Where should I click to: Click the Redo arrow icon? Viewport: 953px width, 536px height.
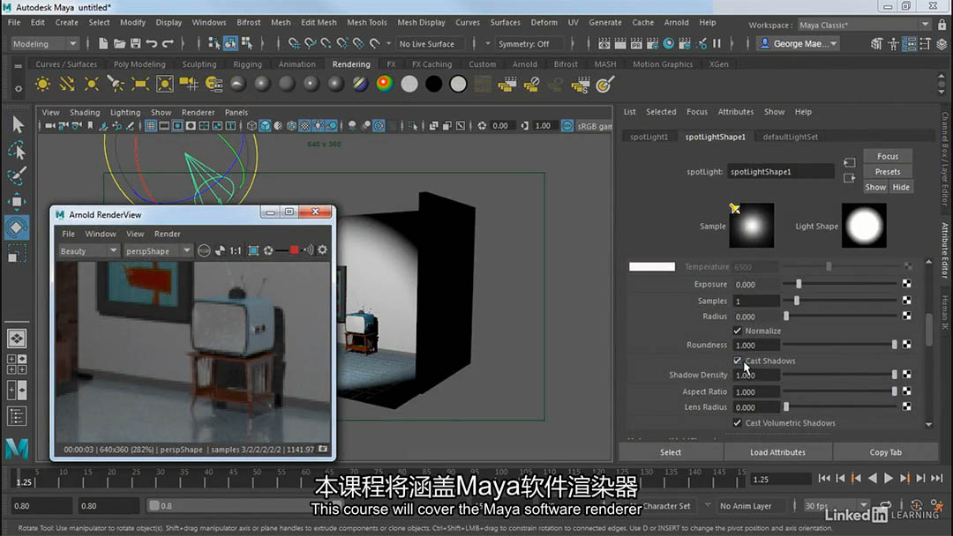coord(168,44)
